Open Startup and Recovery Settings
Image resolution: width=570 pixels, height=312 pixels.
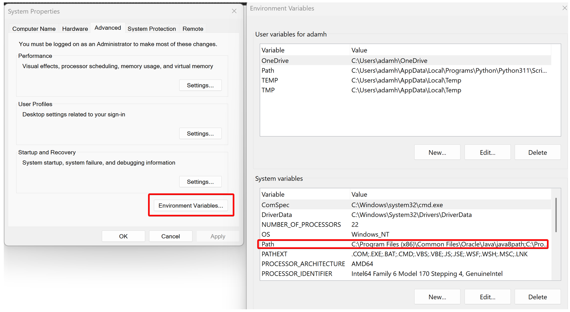click(x=200, y=182)
